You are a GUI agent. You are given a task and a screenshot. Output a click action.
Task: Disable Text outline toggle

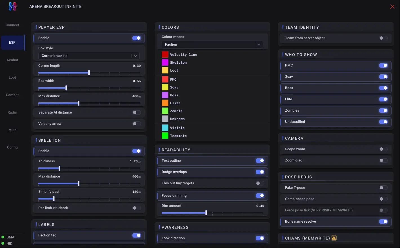[x=260, y=161]
